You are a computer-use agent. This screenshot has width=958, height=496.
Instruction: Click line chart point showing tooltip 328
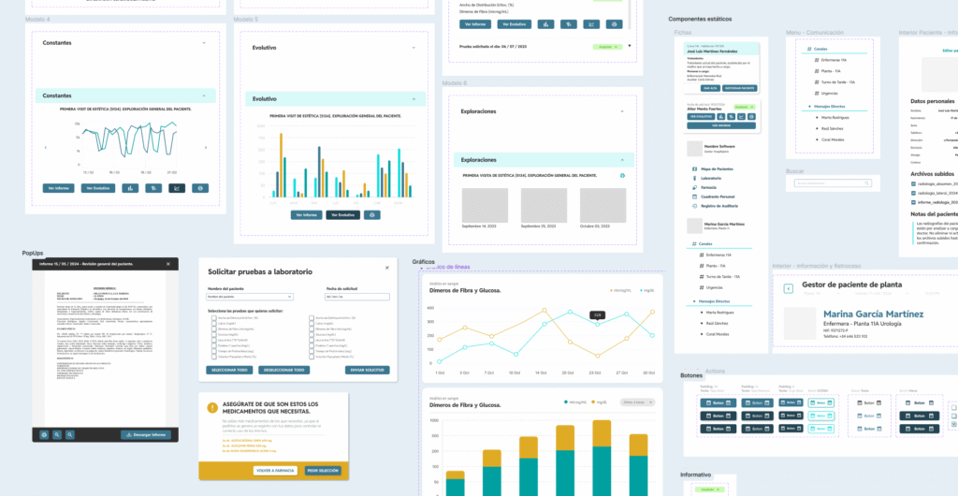598,325
